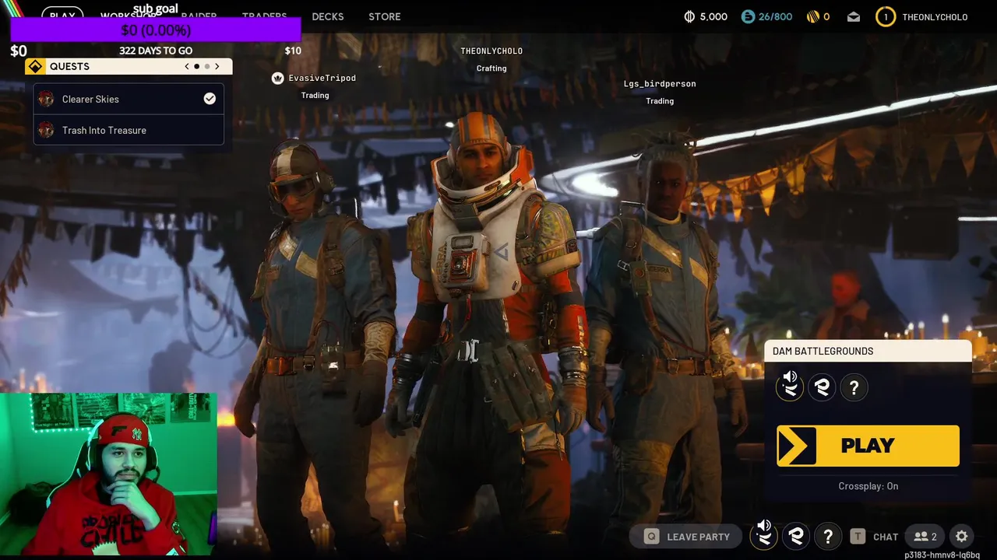Open the THEONLYCHOLO profile level badge

click(886, 16)
